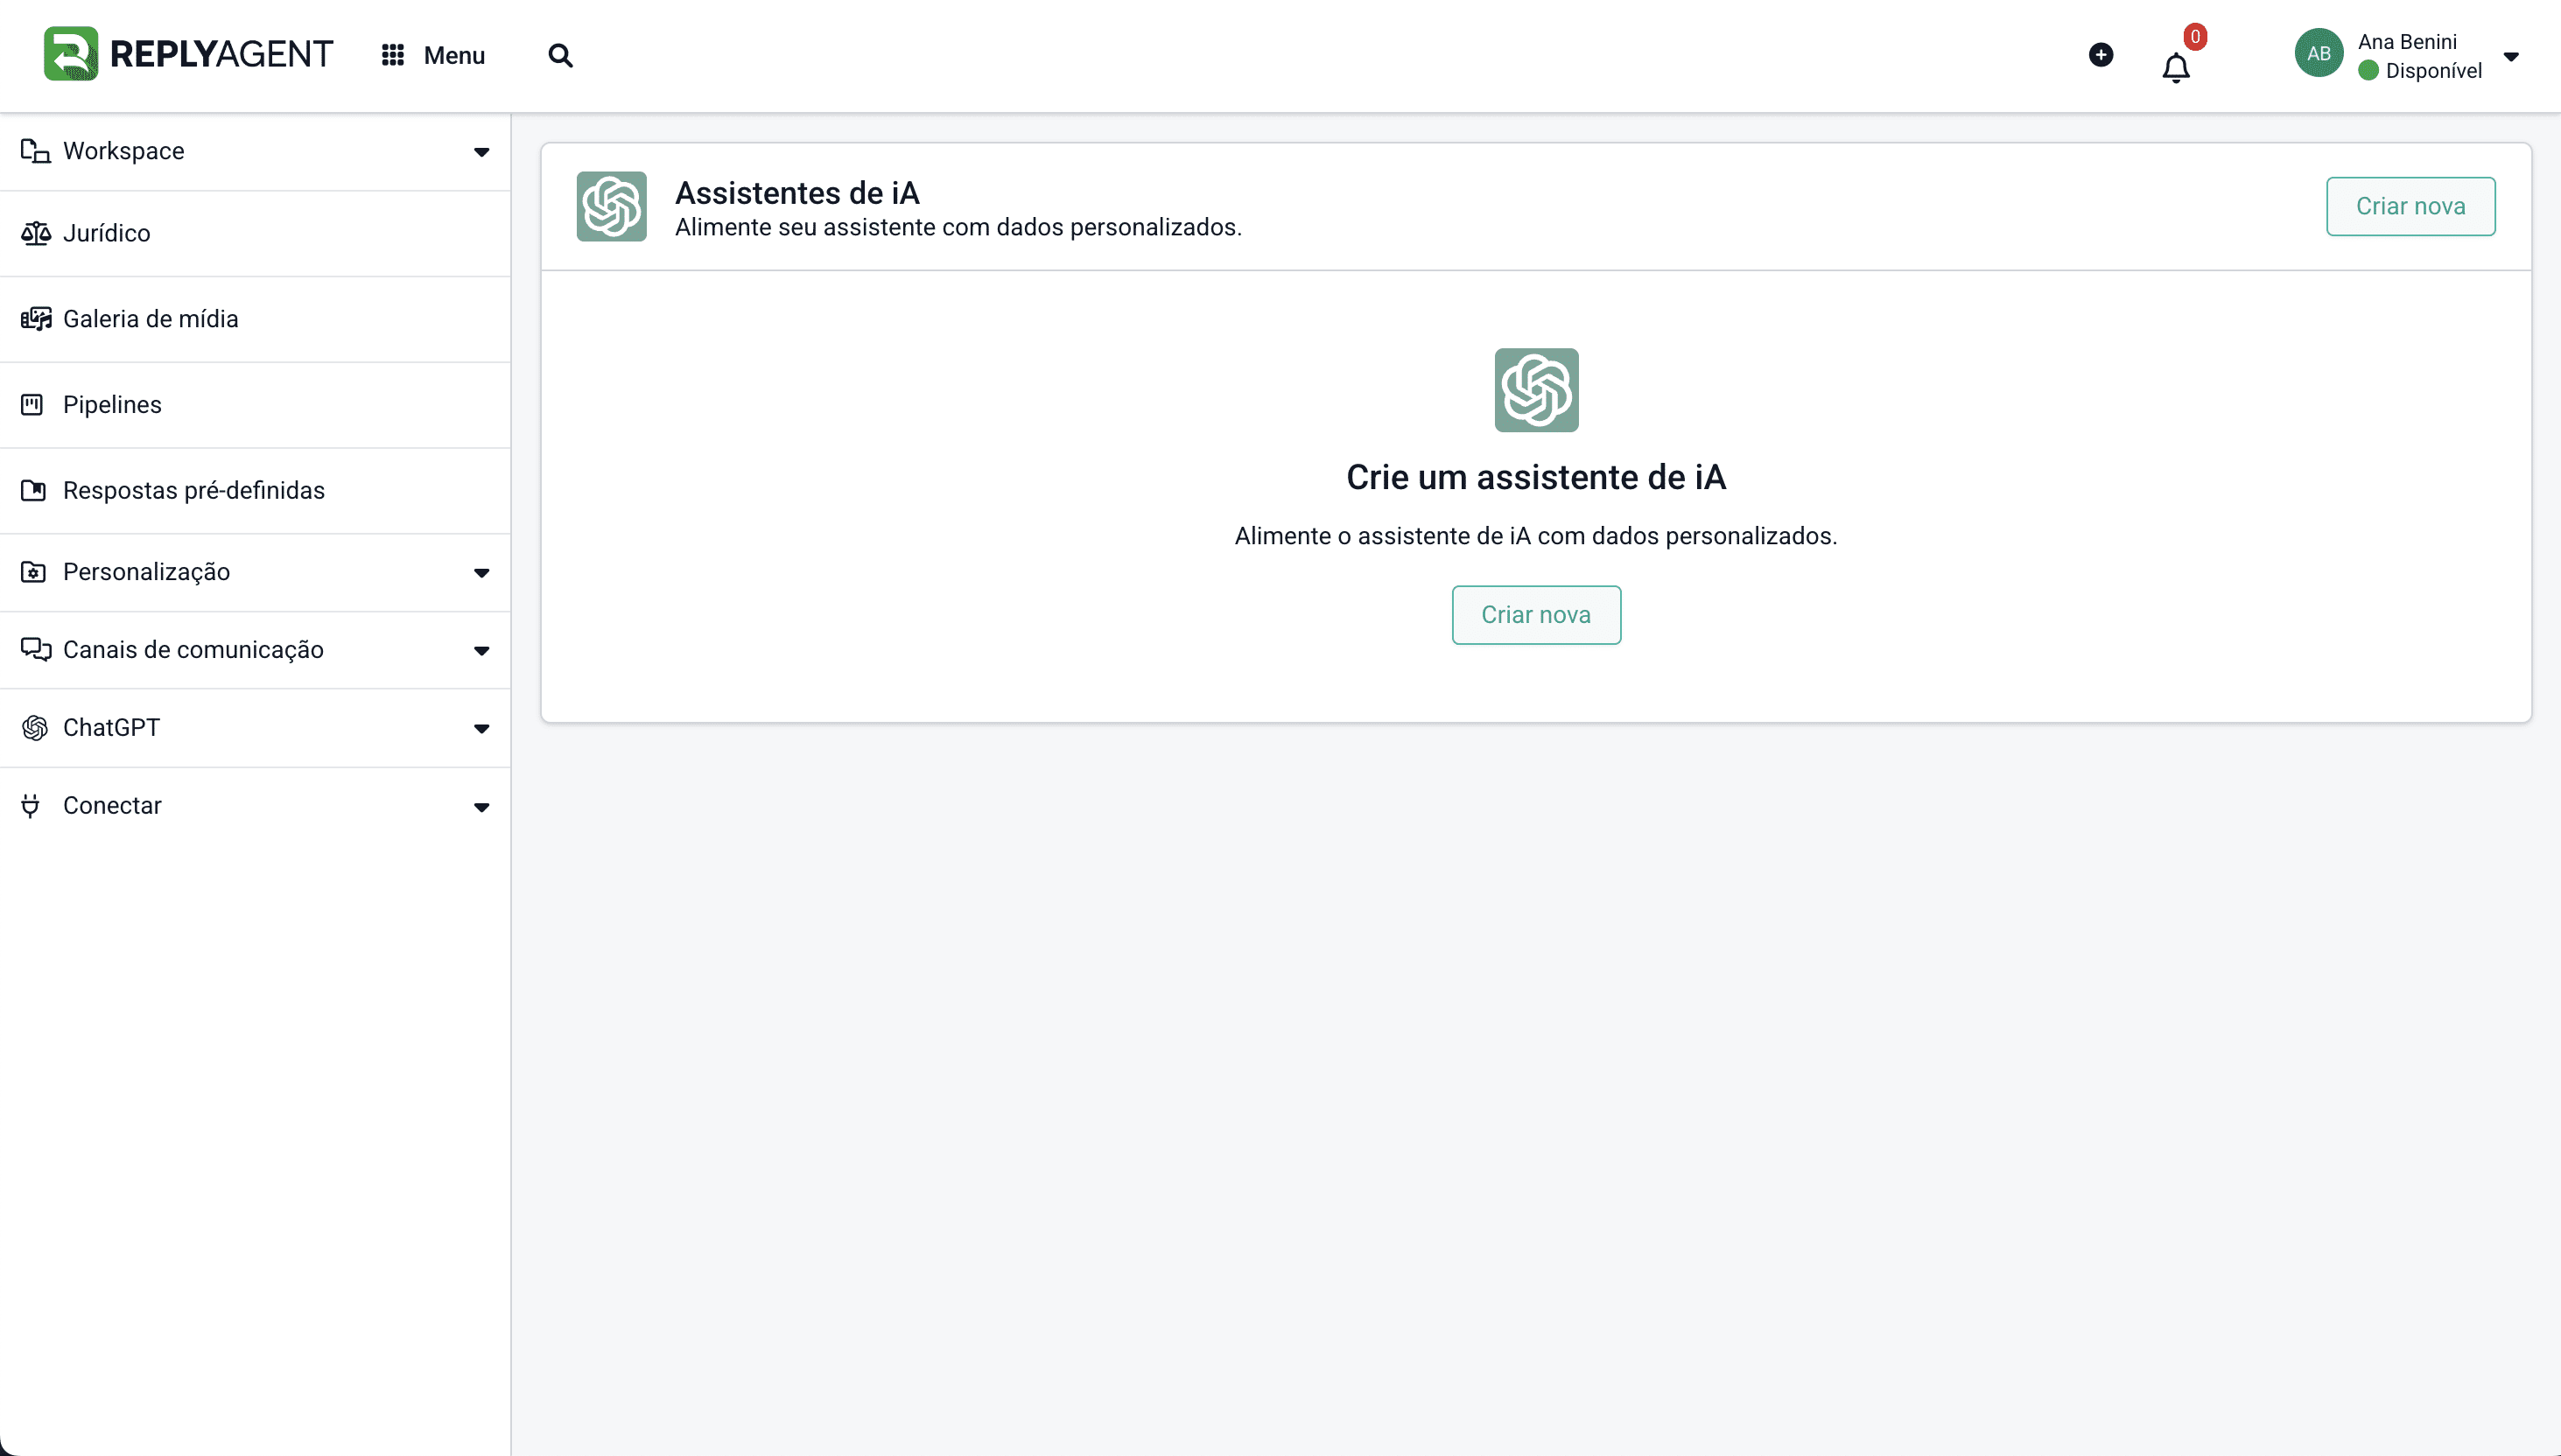Click the Workspace sidebar icon
Viewport: 2561px width, 1456px height.
(35, 151)
